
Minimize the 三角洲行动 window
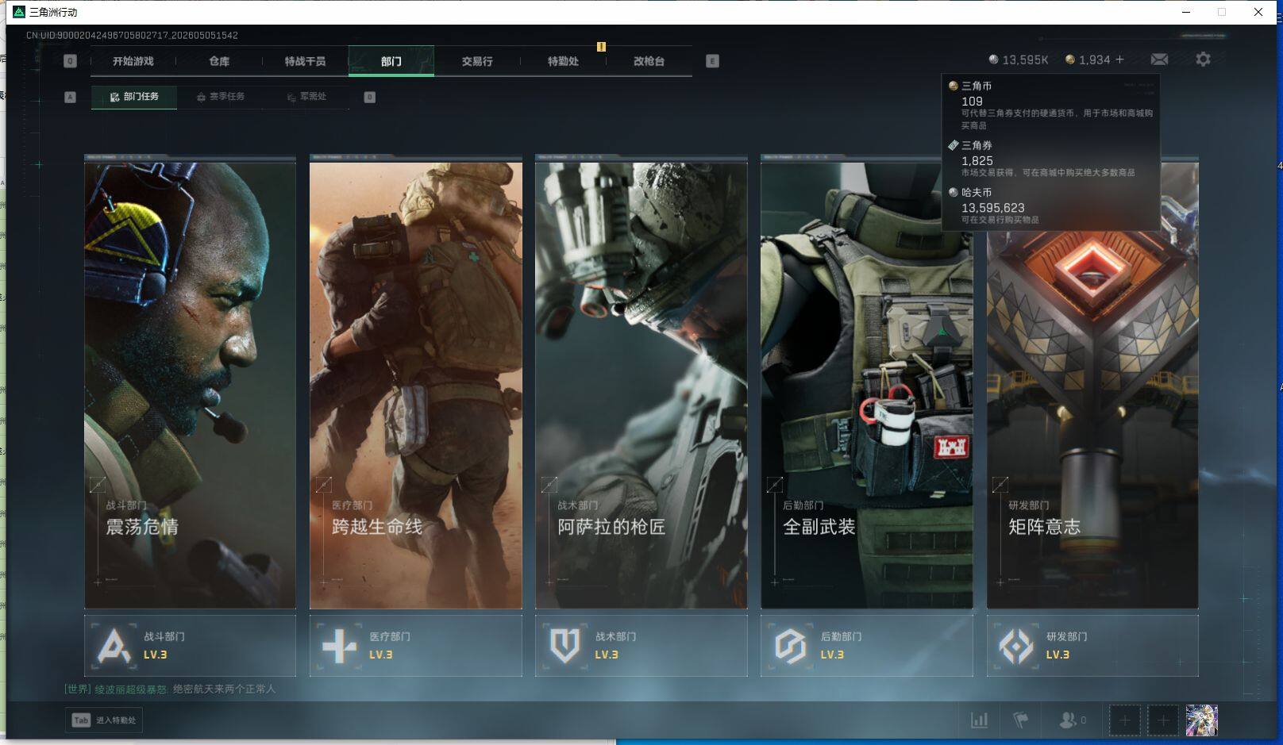coord(1186,12)
